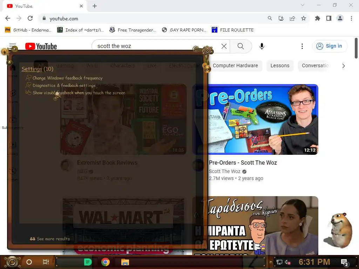Click the YouTube search box text
Image resolution: width=359 pixels, height=269 pixels.
coord(114,46)
